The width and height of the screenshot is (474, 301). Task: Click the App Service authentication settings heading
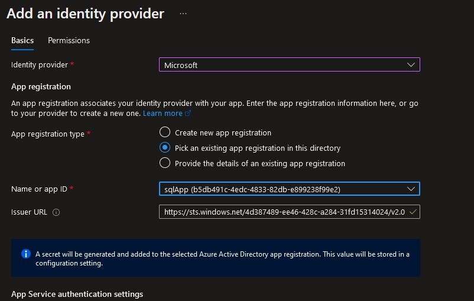[x=77, y=294]
